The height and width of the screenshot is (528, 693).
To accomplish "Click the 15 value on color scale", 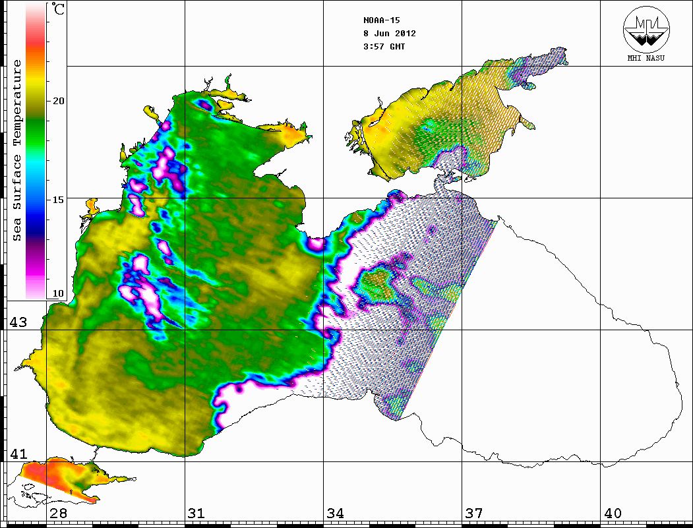I will [x=58, y=200].
